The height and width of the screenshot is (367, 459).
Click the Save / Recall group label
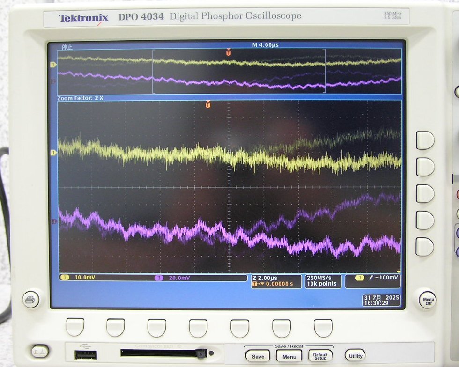289,346
